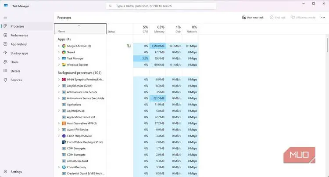Click the efficiency leaf icon beside Chrome
This screenshot has width=329, height=177.
click(x=129, y=46)
